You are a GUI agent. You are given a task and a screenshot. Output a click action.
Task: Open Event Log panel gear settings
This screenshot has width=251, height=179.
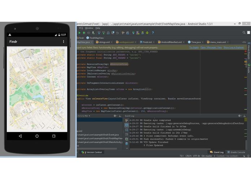click(239, 116)
